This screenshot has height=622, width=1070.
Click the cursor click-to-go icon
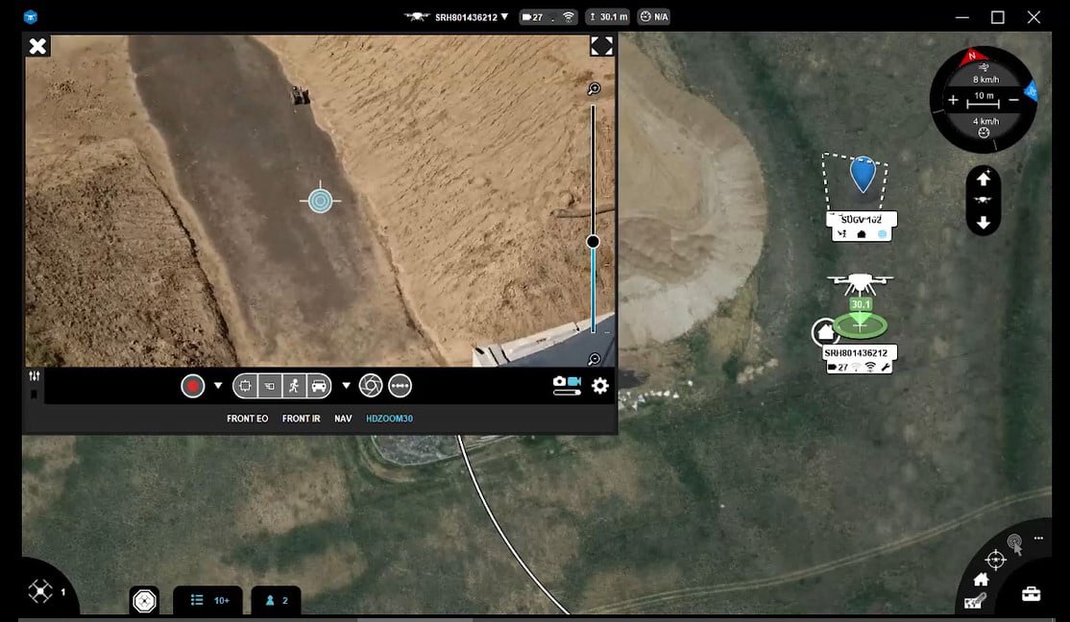[x=1014, y=543]
